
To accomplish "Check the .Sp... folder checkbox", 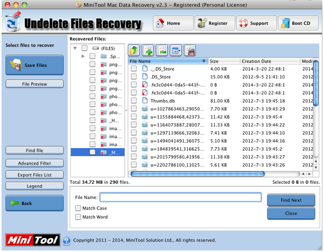I will click(92, 56).
